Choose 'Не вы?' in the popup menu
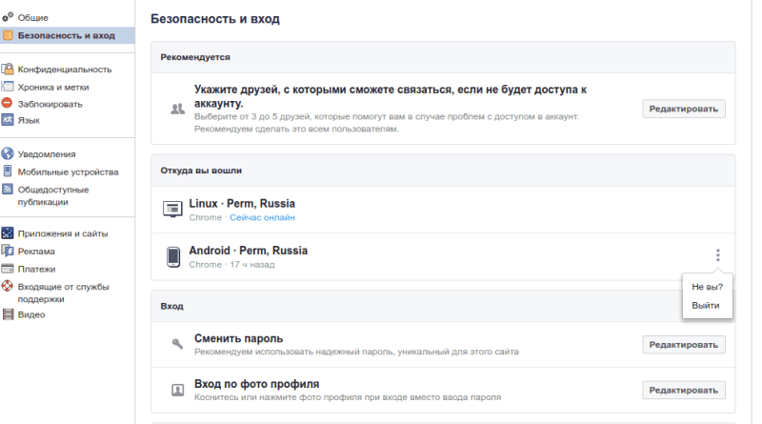Viewport: 762px width, 424px height. [707, 287]
